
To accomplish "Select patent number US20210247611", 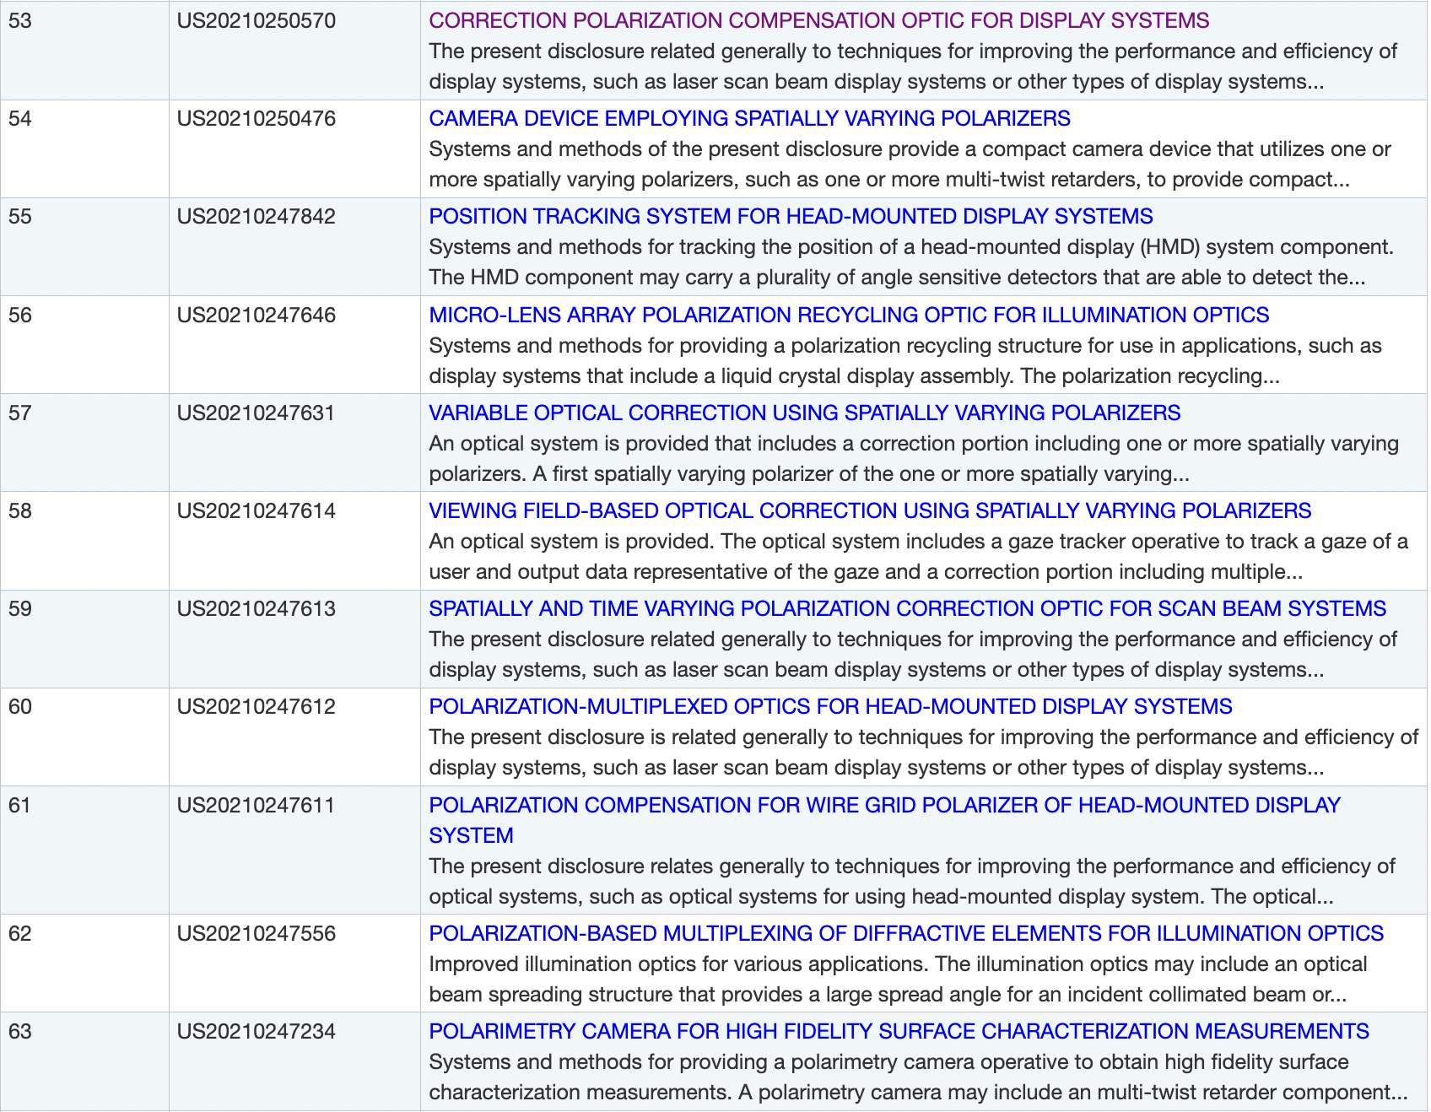I will tap(256, 805).
